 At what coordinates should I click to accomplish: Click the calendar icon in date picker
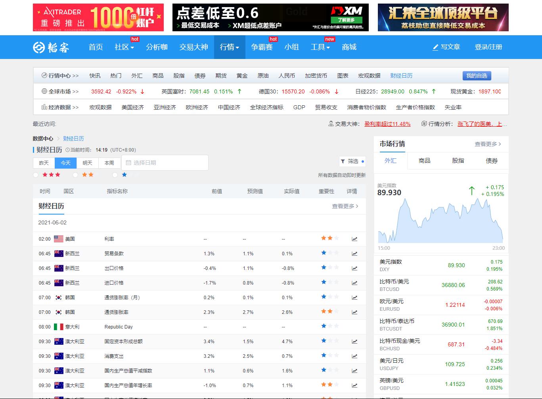click(x=128, y=163)
